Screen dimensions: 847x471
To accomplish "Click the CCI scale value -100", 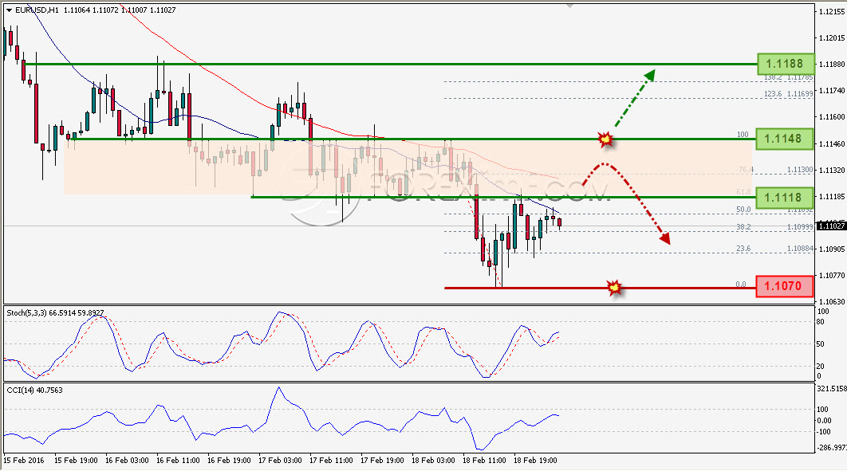I will [824, 432].
